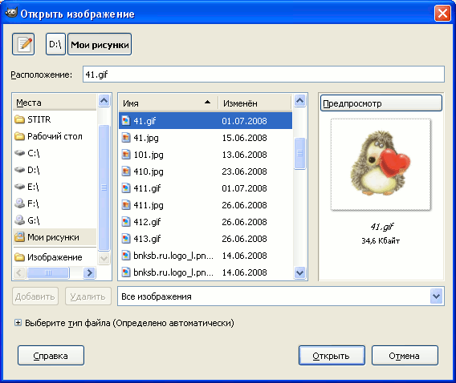Sort files by the Имя column header
This screenshot has height=383, width=456.
click(168, 103)
